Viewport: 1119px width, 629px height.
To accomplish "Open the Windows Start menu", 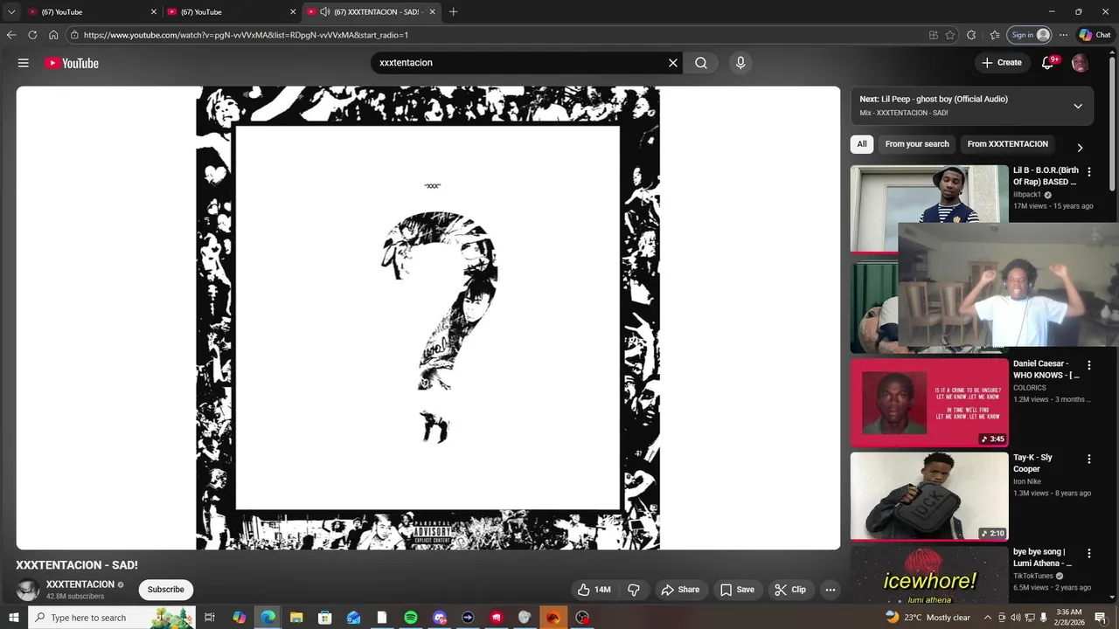I will pyautogui.click(x=13, y=618).
